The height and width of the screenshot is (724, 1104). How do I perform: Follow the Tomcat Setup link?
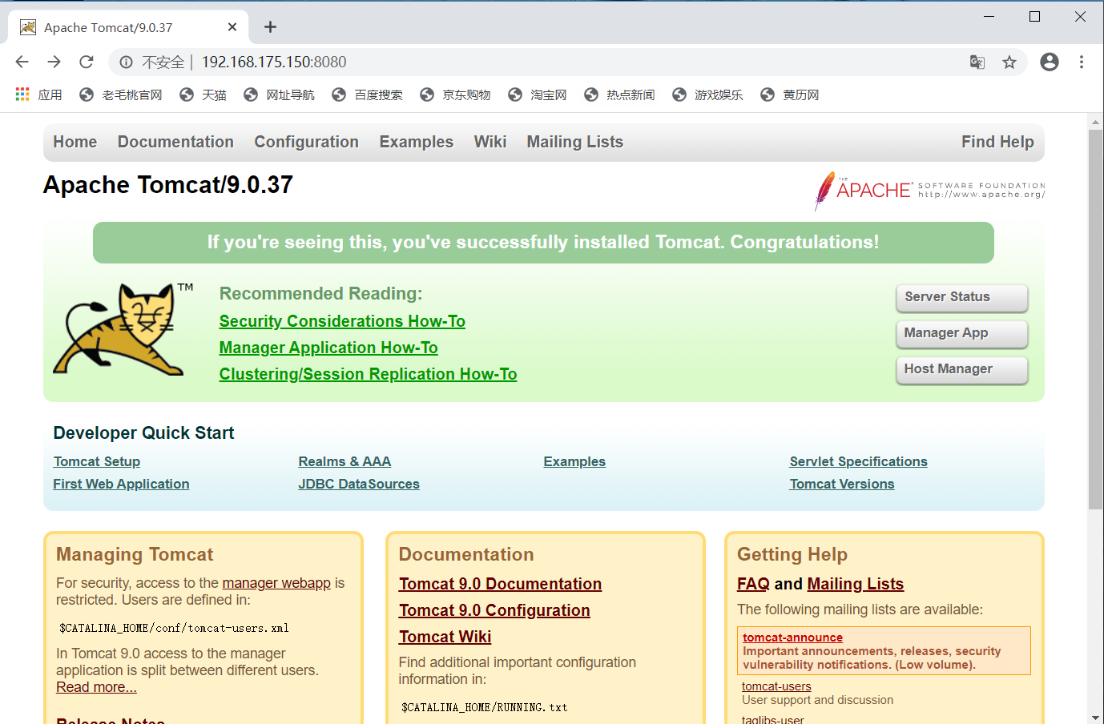click(97, 461)
